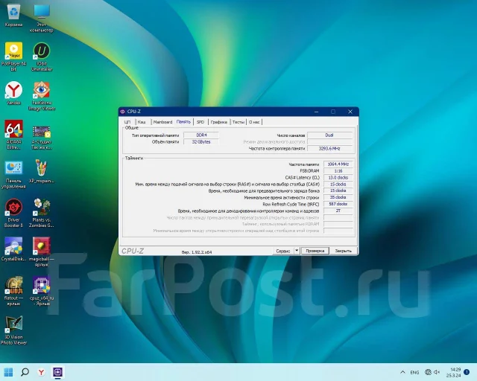Launch AIDA64 Extreme desktop shortcut

pyautogui.click(x=13, y=135)
